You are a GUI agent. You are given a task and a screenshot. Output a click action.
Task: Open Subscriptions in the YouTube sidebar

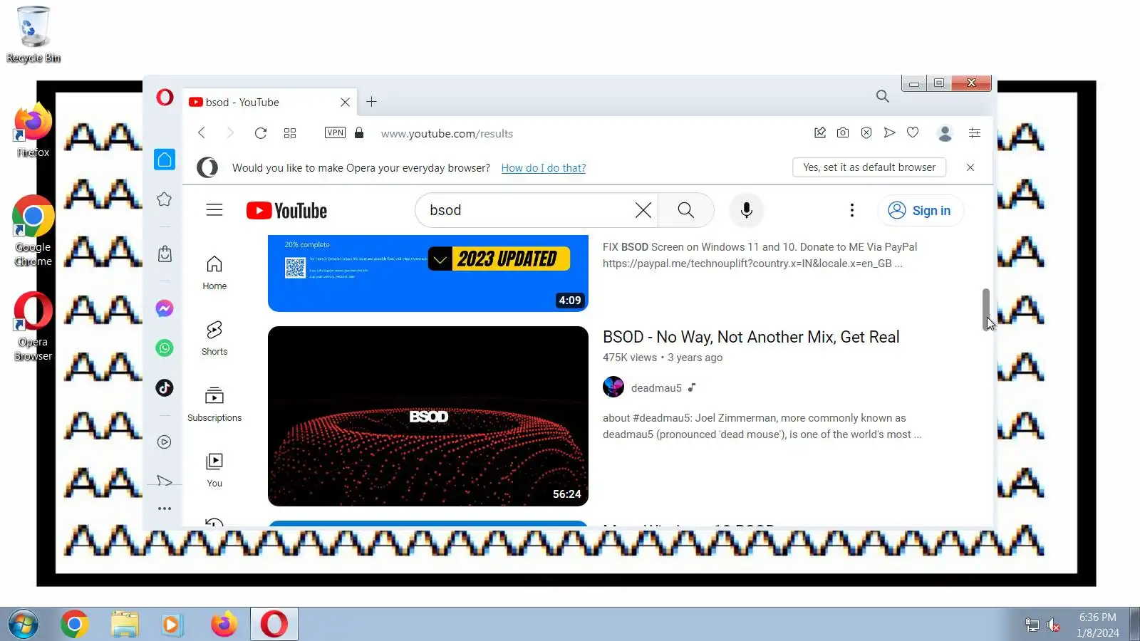pyautogui.click(x=214, y=405)
